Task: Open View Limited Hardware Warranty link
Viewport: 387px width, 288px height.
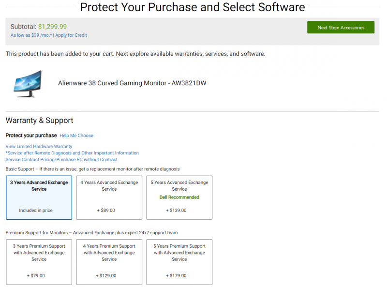Action: coord(39,146)
